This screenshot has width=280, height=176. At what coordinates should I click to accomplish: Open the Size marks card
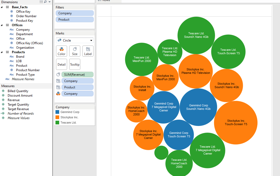click(75, 51)
